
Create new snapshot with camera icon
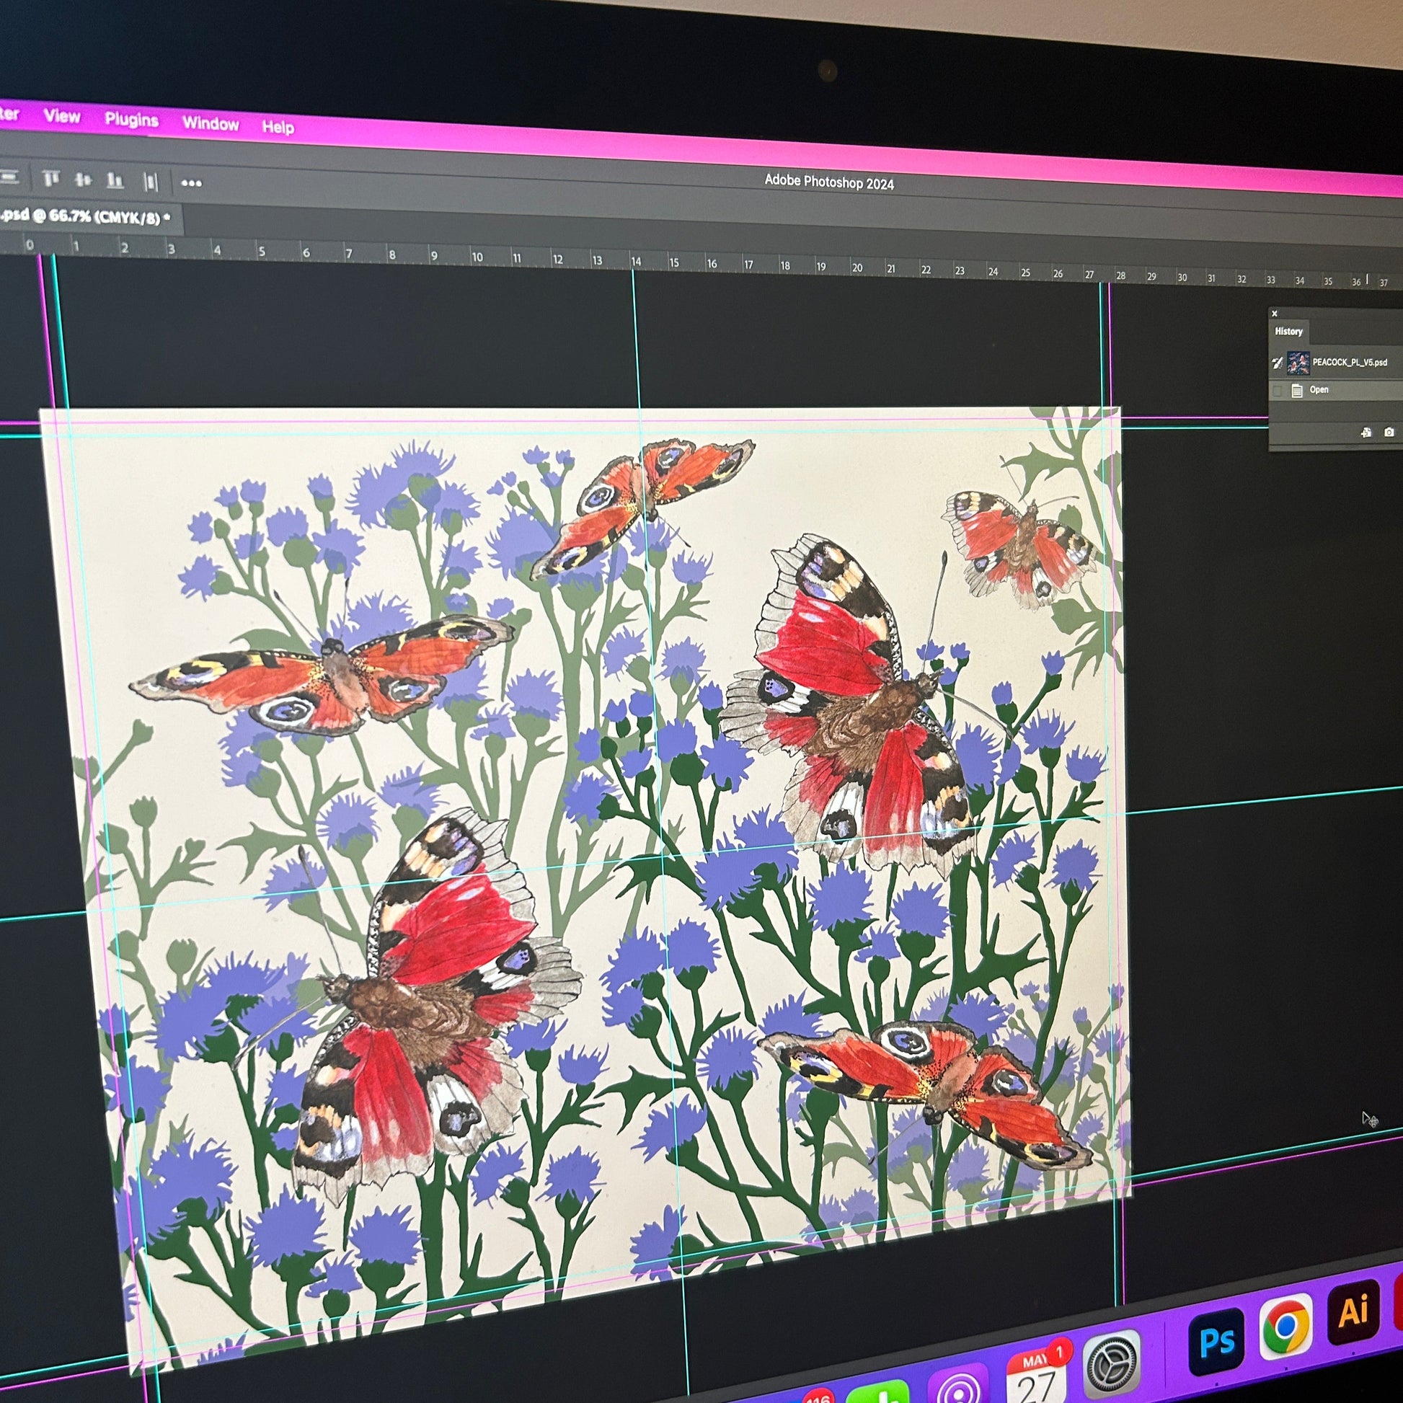[1389, 433]
